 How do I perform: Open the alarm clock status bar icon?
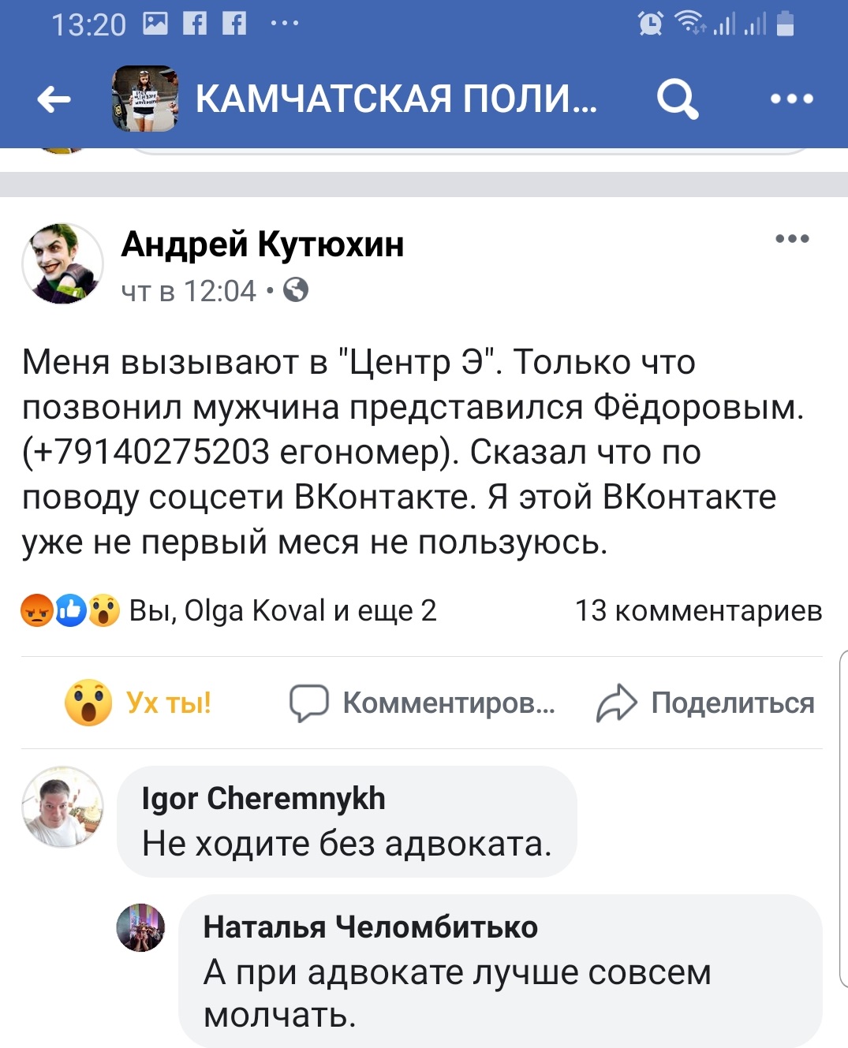pos(651,24)
